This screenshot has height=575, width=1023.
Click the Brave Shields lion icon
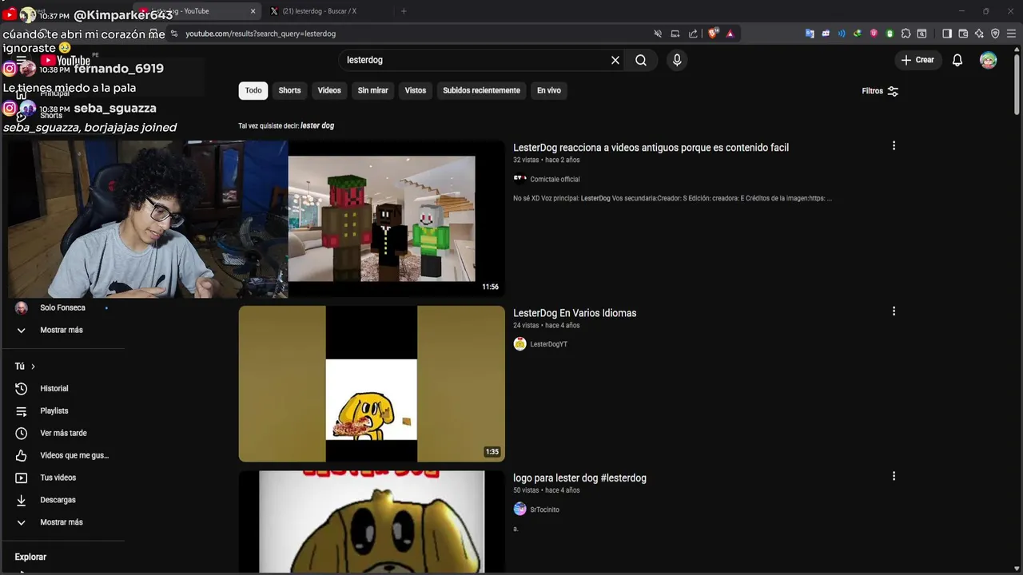point(713,34)
